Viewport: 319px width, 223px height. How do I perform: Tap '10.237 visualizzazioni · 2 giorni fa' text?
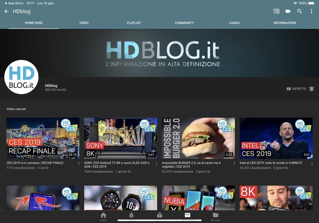click(264, 168)
